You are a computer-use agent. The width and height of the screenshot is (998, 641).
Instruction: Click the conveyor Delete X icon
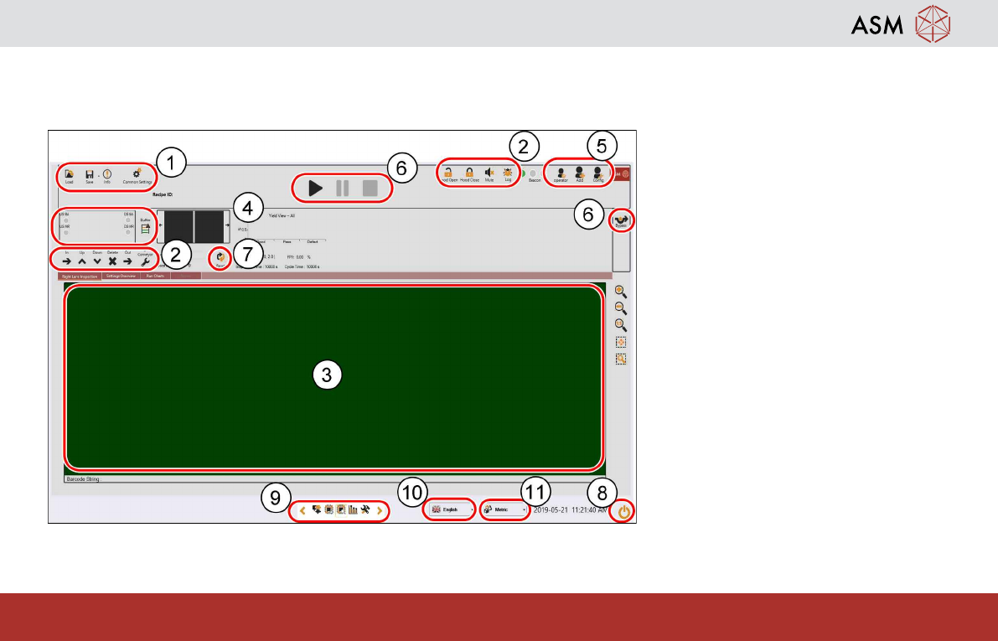(112, 261)
